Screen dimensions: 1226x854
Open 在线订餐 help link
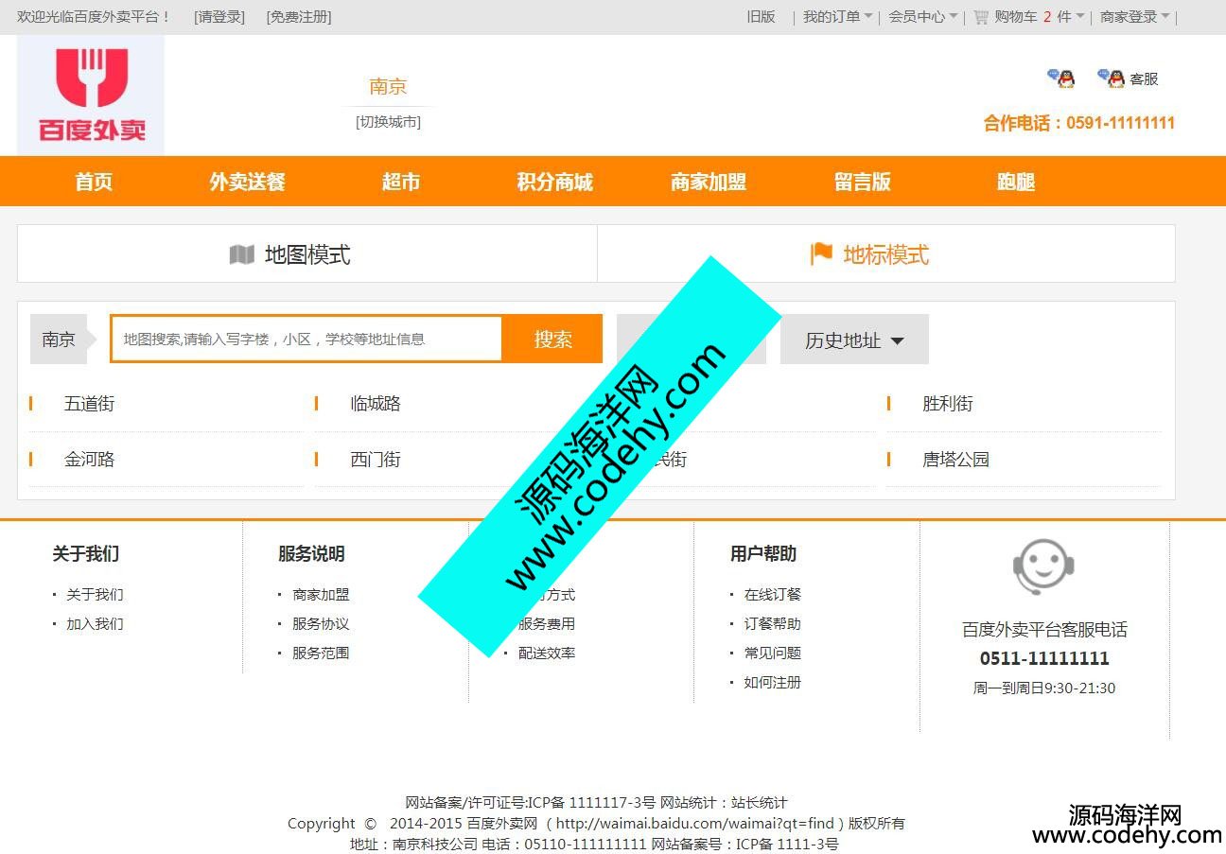pos(772,595)
